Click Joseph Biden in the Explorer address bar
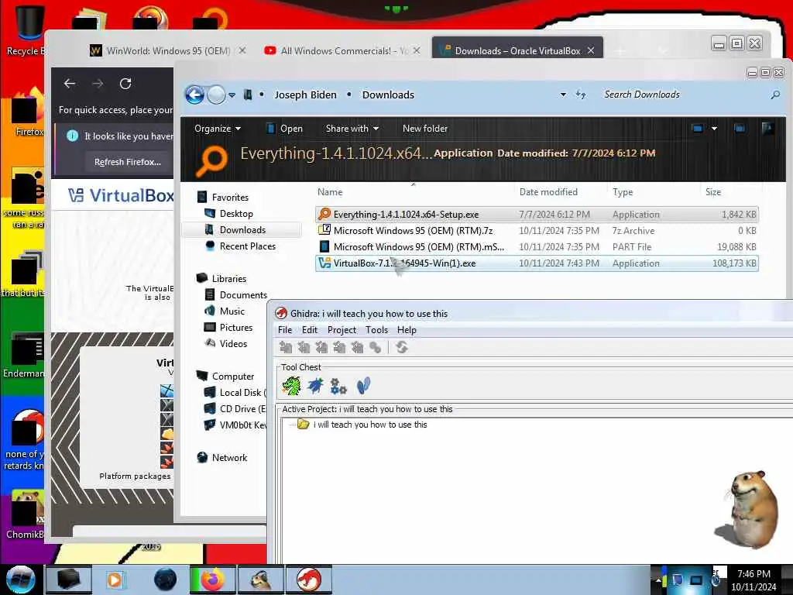The width and height of the screenshot is (793, 595). coord(305,95)
